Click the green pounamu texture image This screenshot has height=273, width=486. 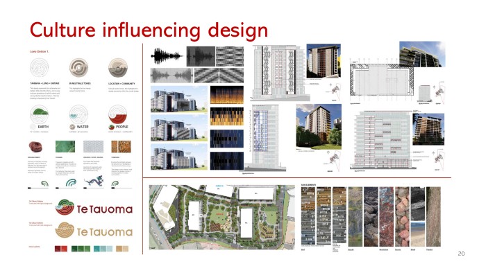point(65,147)
